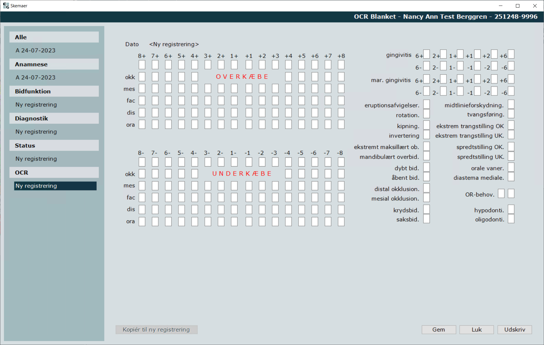Screen dimensions: 544x345
Task: Click the Luk button
Action: tap(477, 329)
